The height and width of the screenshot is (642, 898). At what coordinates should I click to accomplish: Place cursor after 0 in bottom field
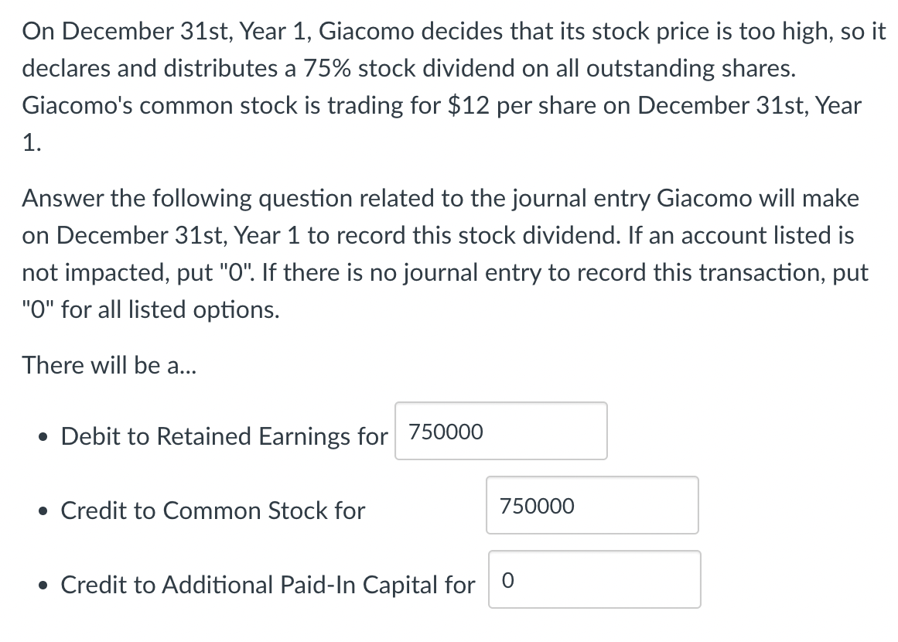click(517, 580)
